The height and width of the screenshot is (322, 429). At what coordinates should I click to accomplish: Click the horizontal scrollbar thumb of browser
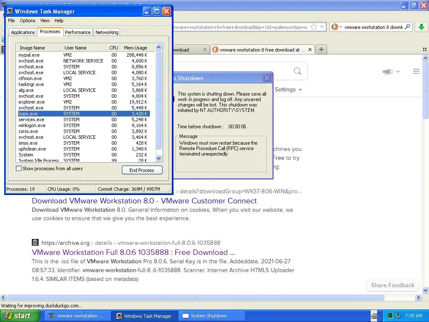point(195,297)
